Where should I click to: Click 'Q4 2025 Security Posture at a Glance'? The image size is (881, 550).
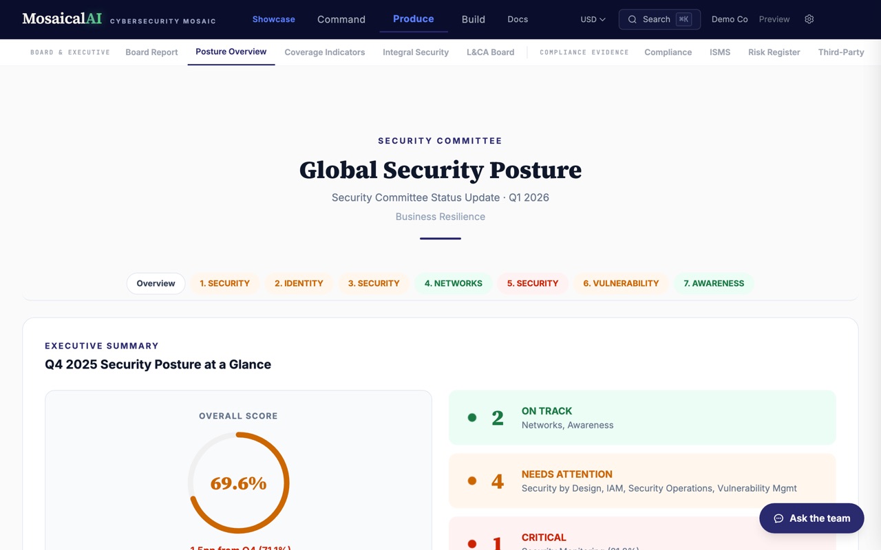158,364
